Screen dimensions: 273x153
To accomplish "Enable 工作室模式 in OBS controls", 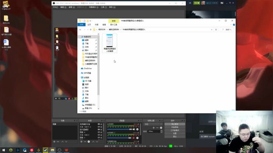I will 175,130.
